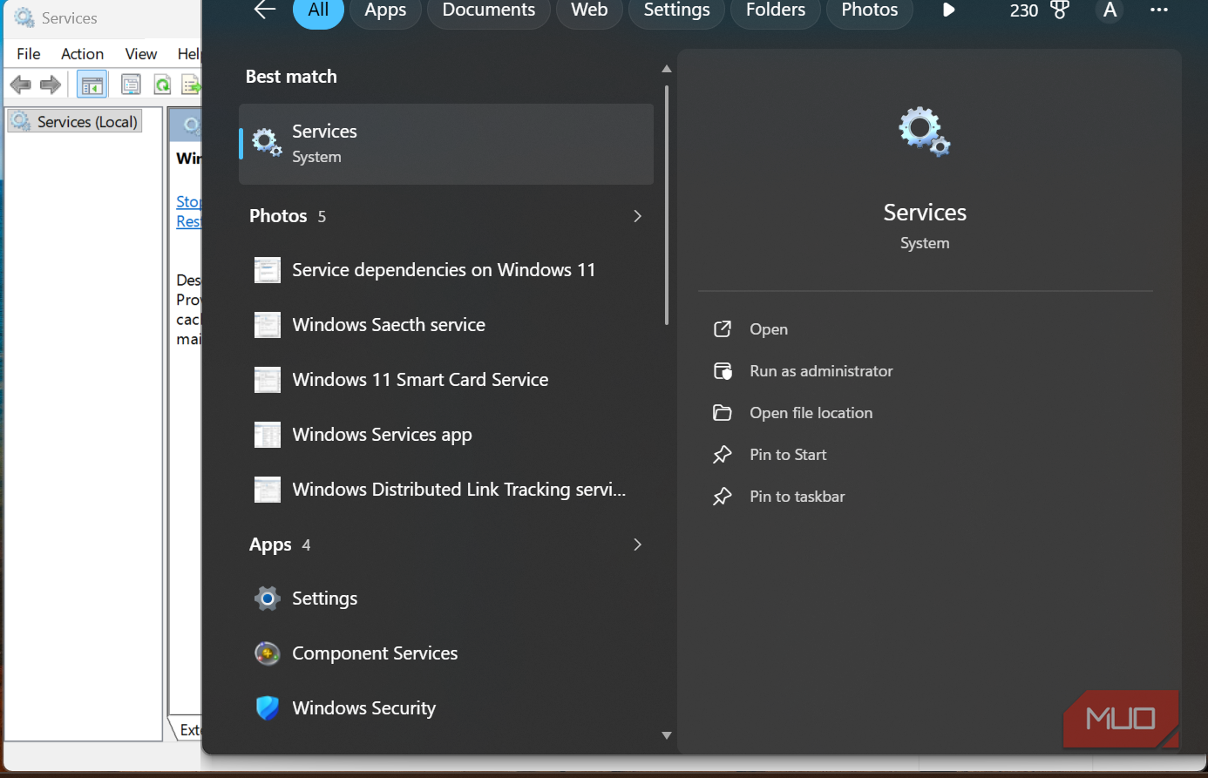Screen dimensions: 1208x778
Task: Click the results list scroll-down arrow
Action: (x=667, y=736)
